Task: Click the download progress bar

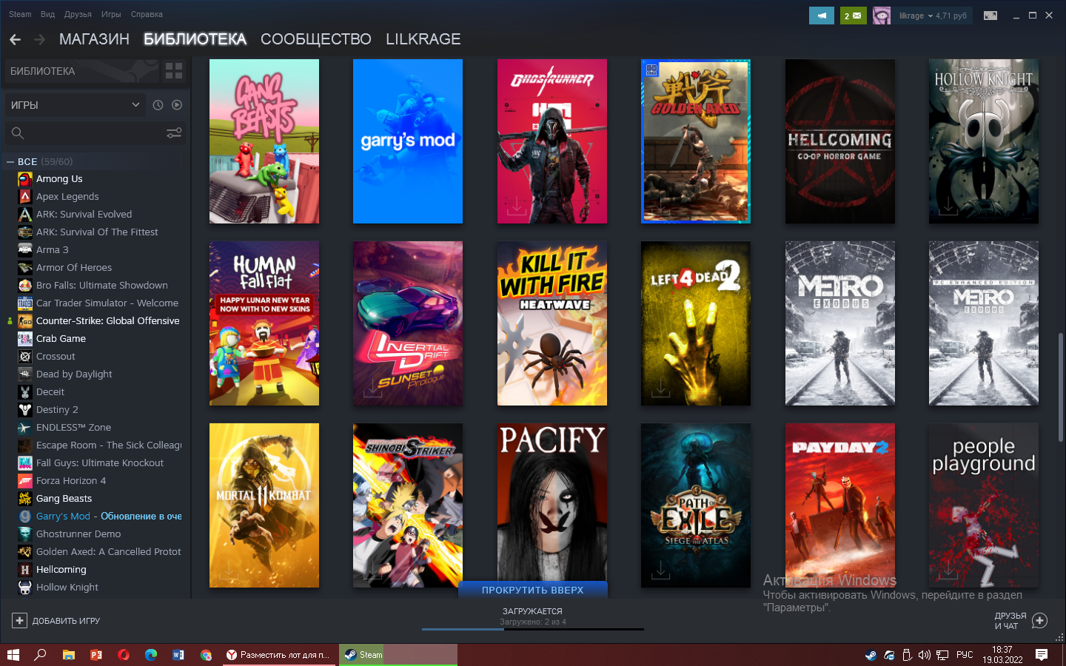Action: 533,629
